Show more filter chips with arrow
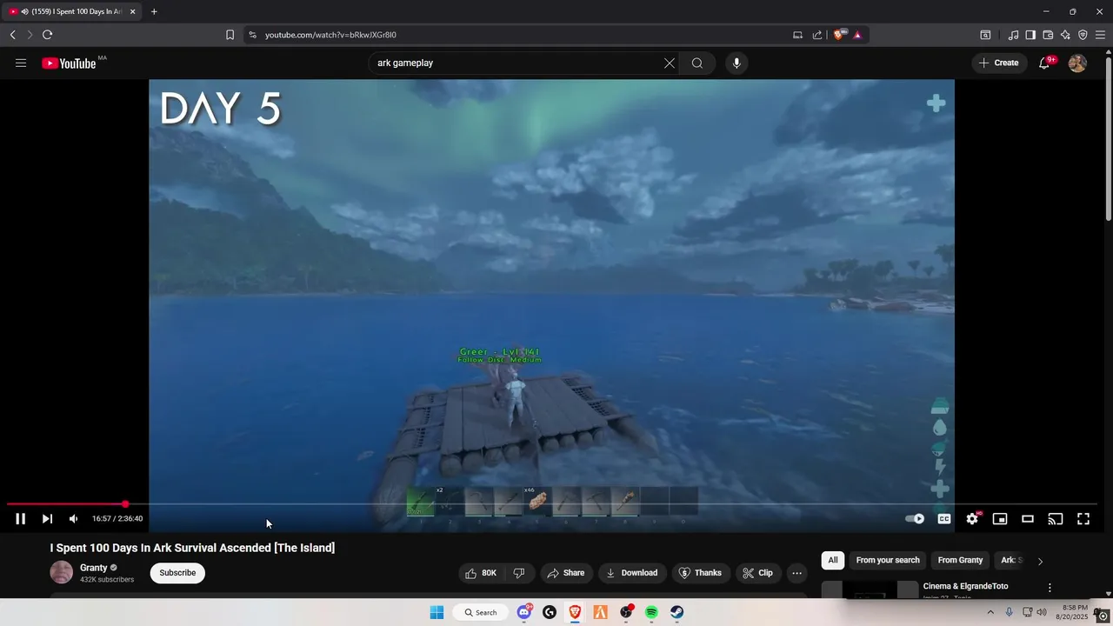This screenshot has width=1113, height=626. pyautogui.click(x=1040, y=561)
